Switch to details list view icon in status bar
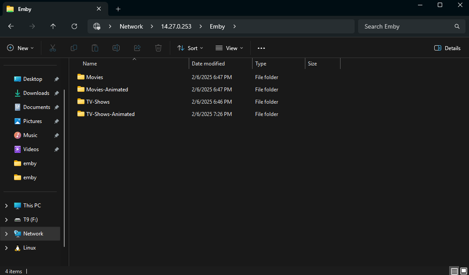The image size is (469, 275). (x=454, y=271)
